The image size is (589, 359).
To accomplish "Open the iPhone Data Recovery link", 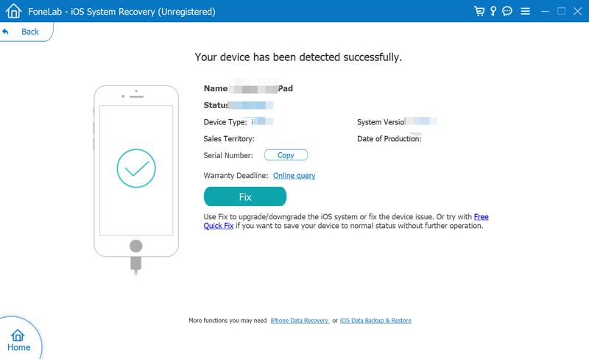I will pos(300,321).
